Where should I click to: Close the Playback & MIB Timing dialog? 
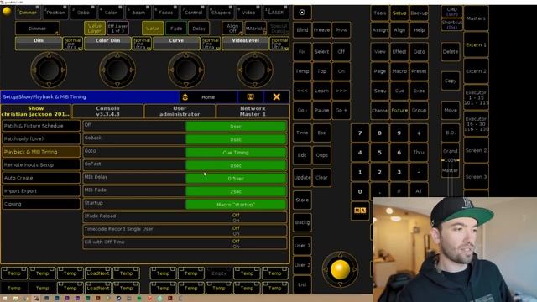coord(276,97)
